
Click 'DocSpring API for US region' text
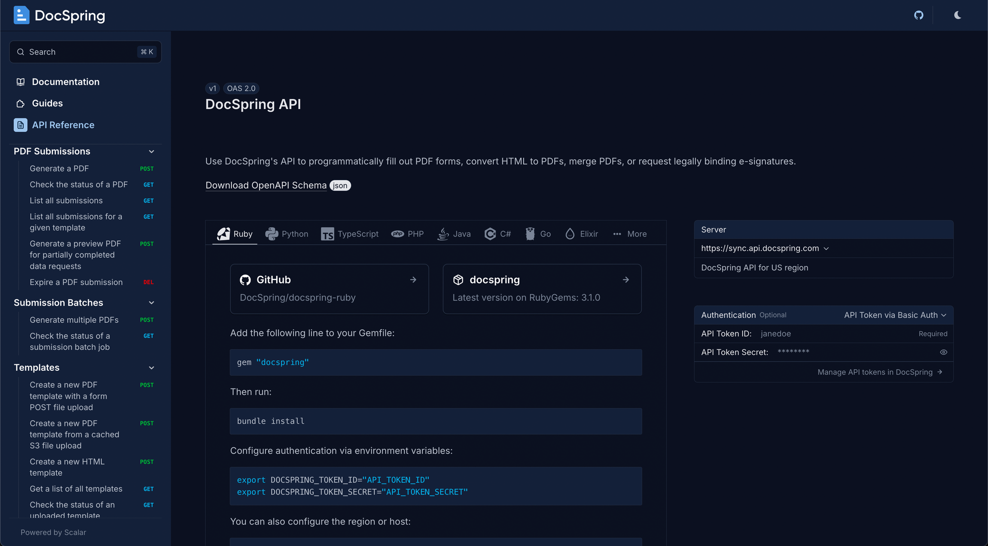click(x=754, y=268)
